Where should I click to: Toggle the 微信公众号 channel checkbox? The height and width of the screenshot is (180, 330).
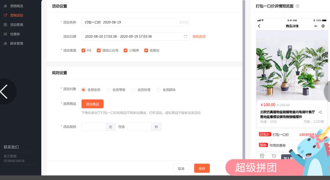pos(99,50)
